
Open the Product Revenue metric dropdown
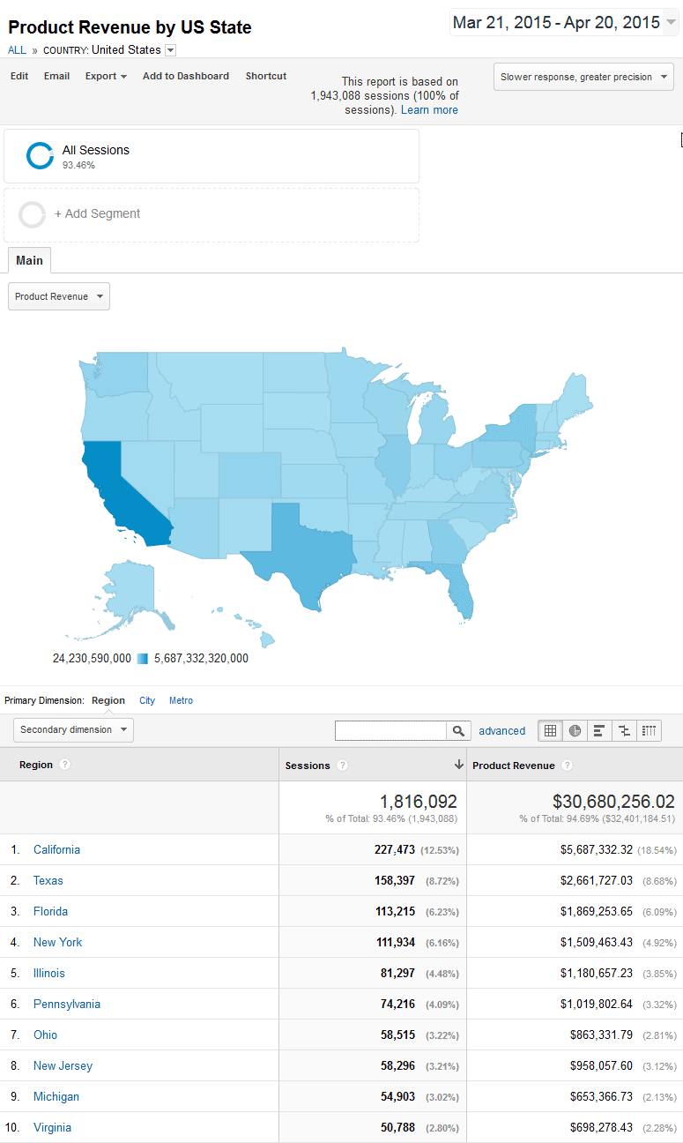[x=59, y=296]
